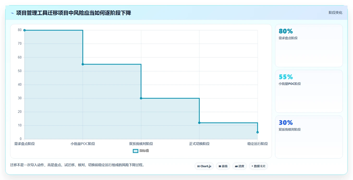Click the footer note starting 迁移不是一次导入动作

(77, 165)
